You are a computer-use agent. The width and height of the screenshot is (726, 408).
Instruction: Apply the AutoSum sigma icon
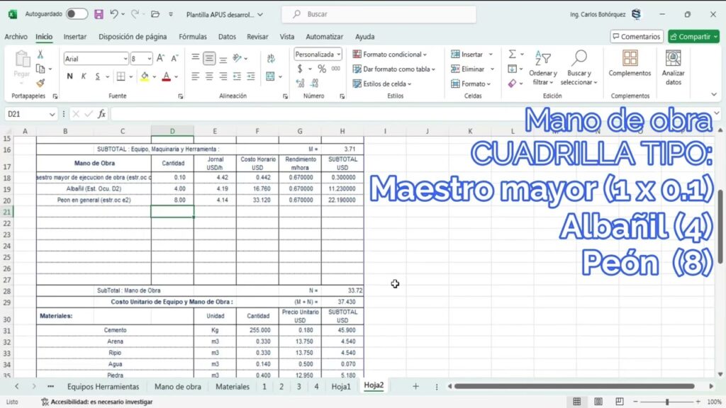tap(512, 55)
